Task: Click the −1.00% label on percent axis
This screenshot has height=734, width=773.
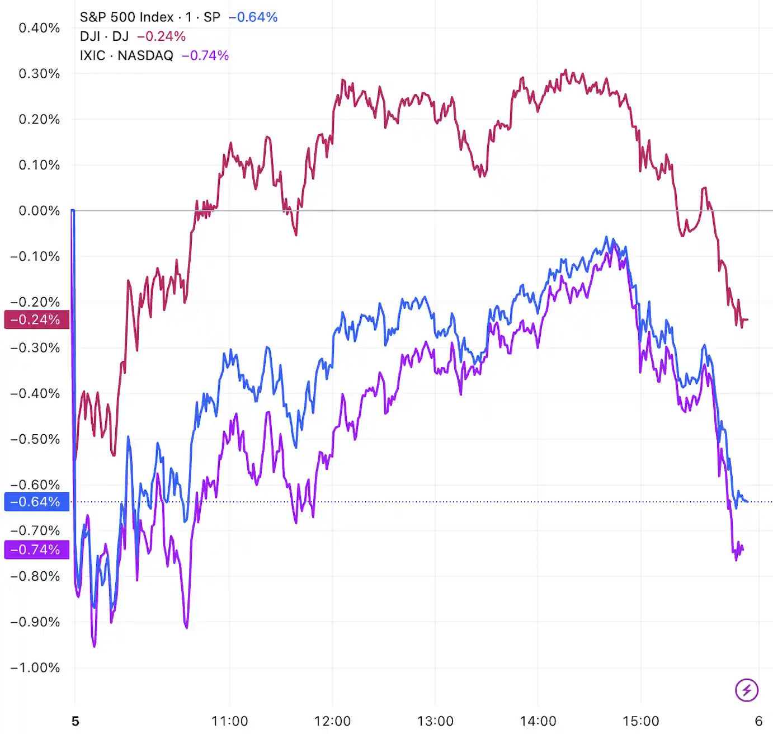Action: point(36,667)
